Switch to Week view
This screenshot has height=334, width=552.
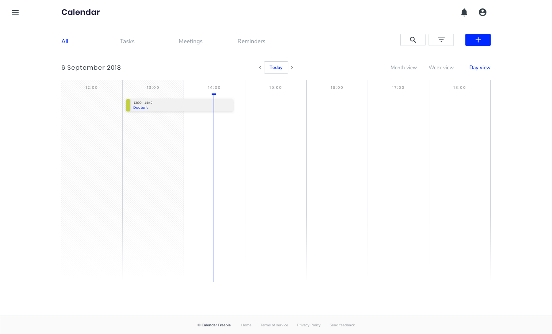tap(441, 67)
